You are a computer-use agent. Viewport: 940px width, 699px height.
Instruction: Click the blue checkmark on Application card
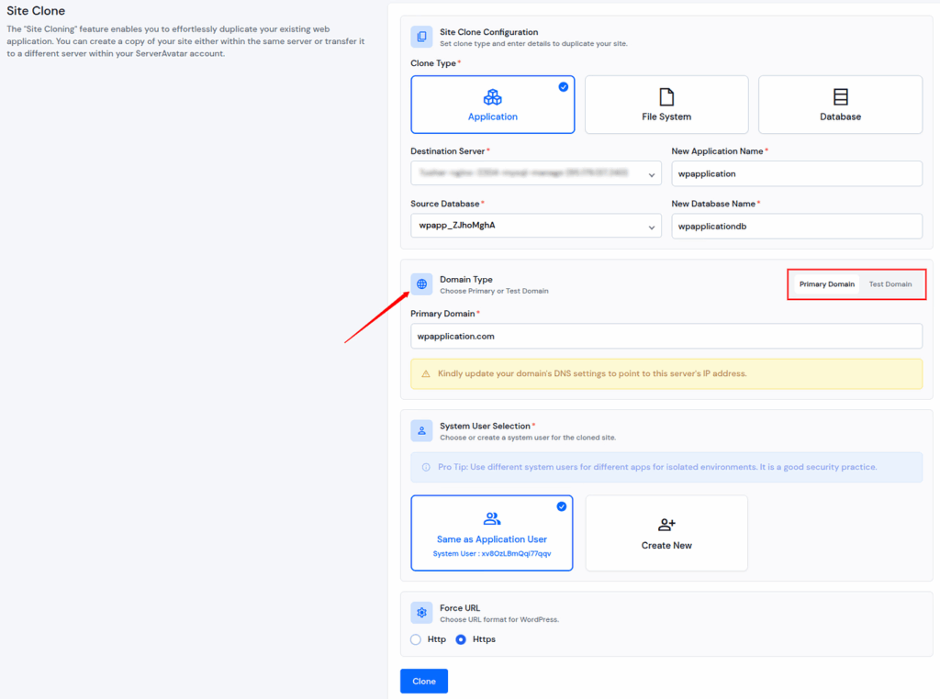(x=563, y=86)
